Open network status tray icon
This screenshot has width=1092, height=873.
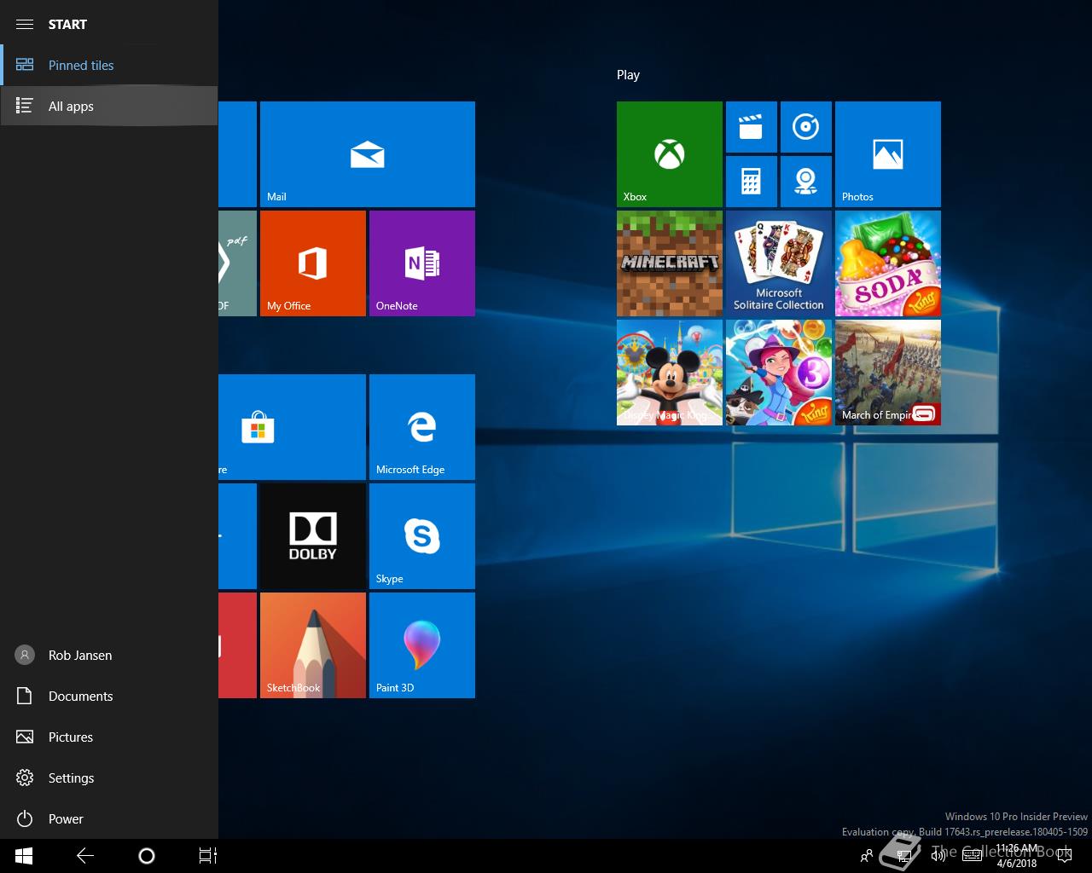click(x=904, y=856)
